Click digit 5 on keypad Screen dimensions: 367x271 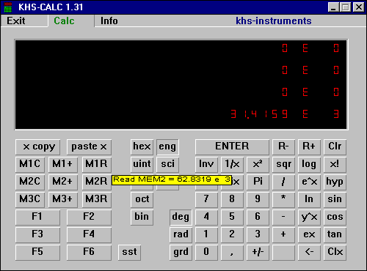(x=232, y=217)
